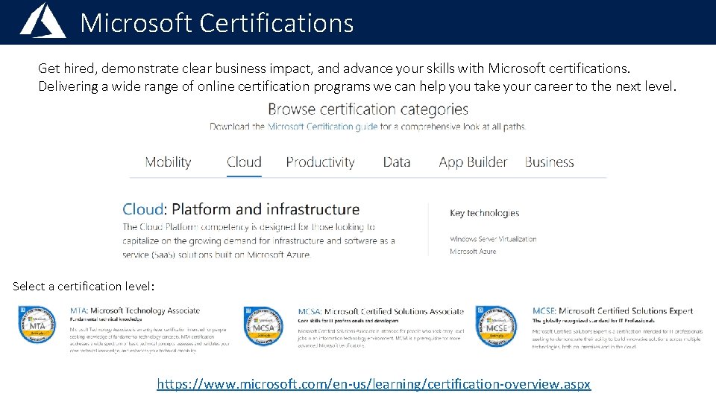Image resolution: width=716 pixels, height=402 pixels.
Task: Click Fundamental technical knowledge subtitle
Action: pyautogui.click(x=106, y=319)
